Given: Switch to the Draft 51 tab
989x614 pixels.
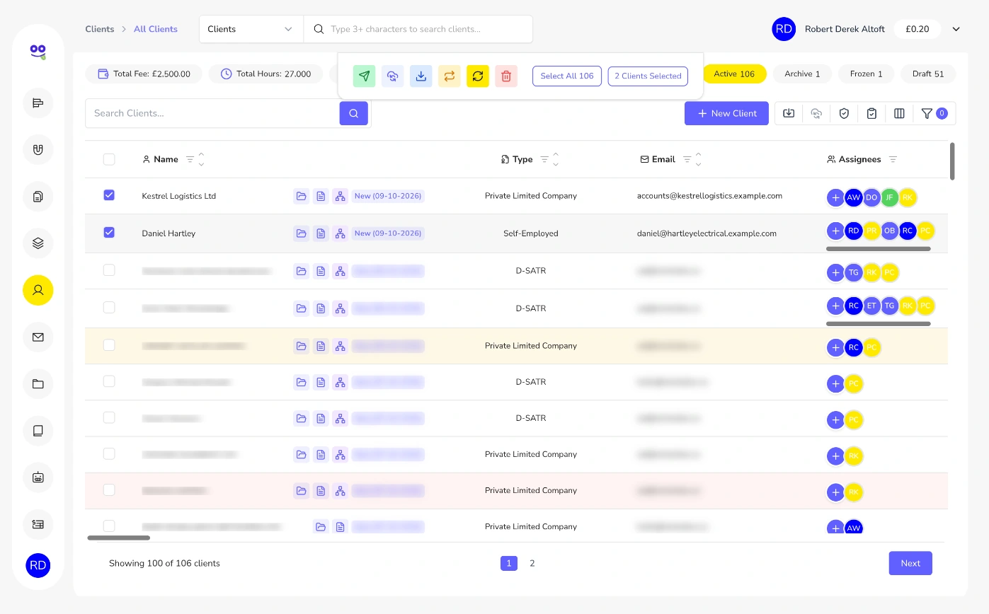Looking at the screenshot, I should [x=928, y=74].
